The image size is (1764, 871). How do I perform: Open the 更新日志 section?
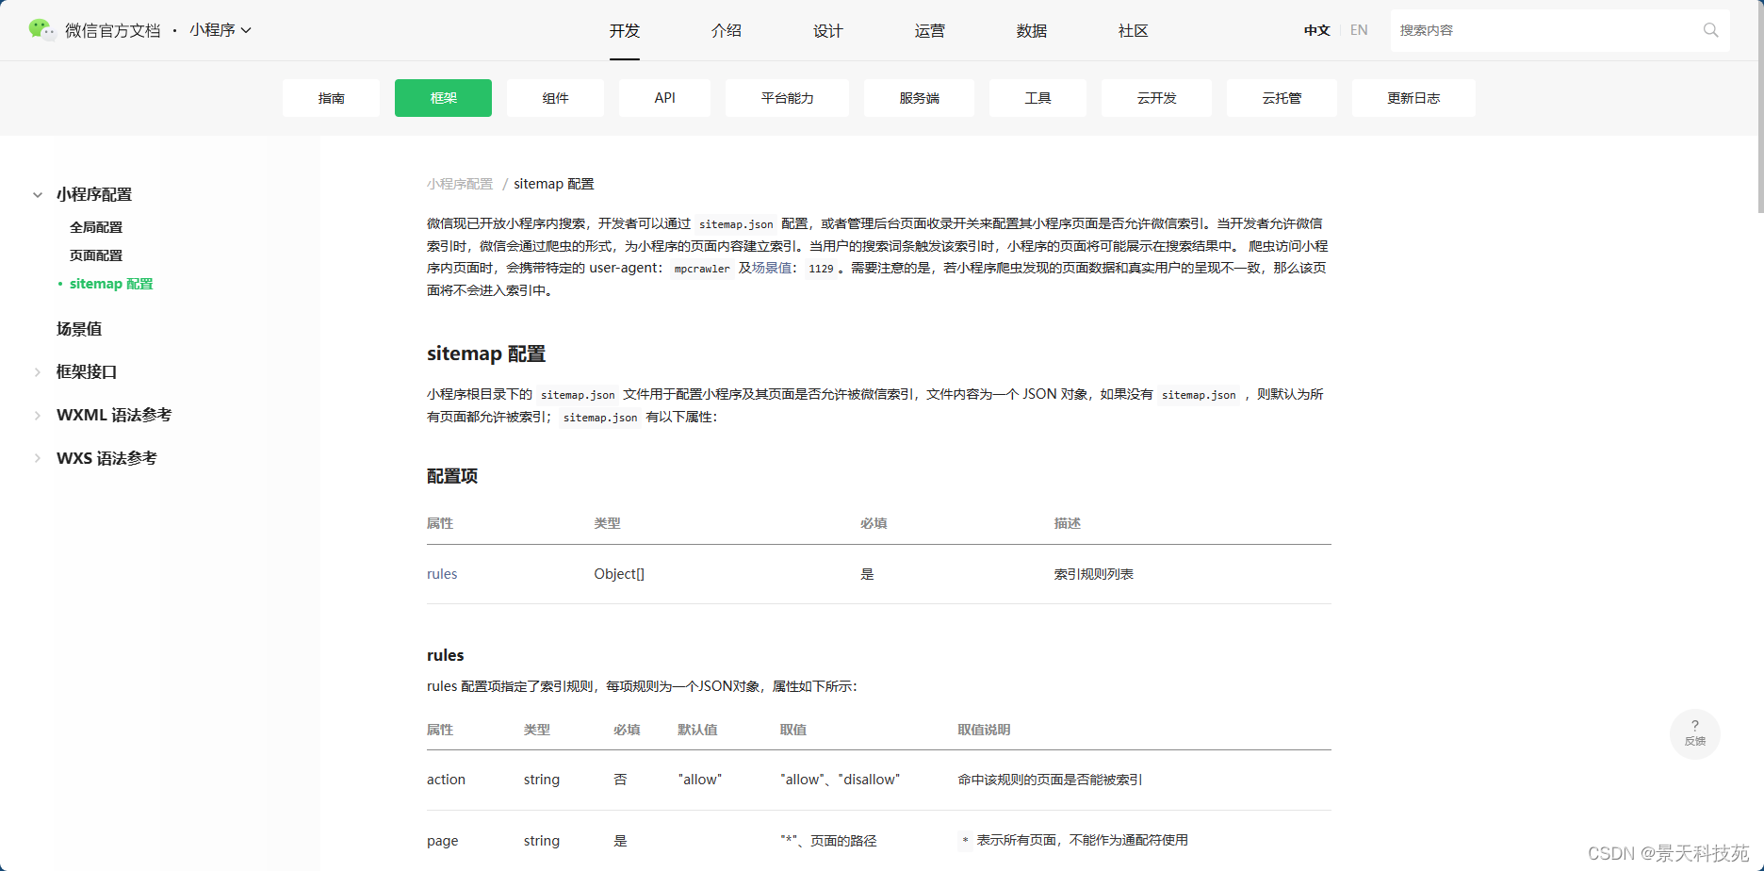pos(1413,98)
